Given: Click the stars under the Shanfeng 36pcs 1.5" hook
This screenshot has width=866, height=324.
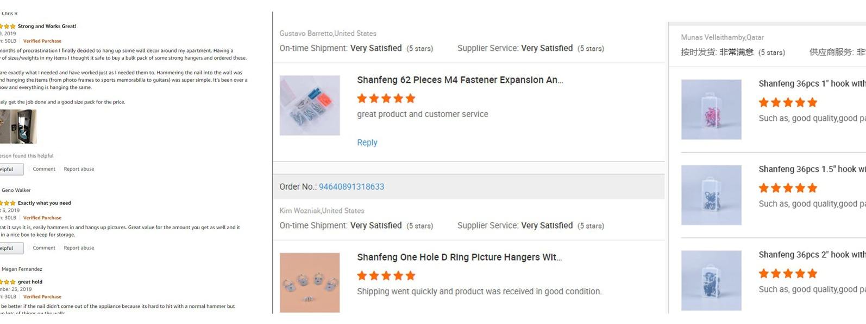Looking at the screenshot, I should (787, 188).
